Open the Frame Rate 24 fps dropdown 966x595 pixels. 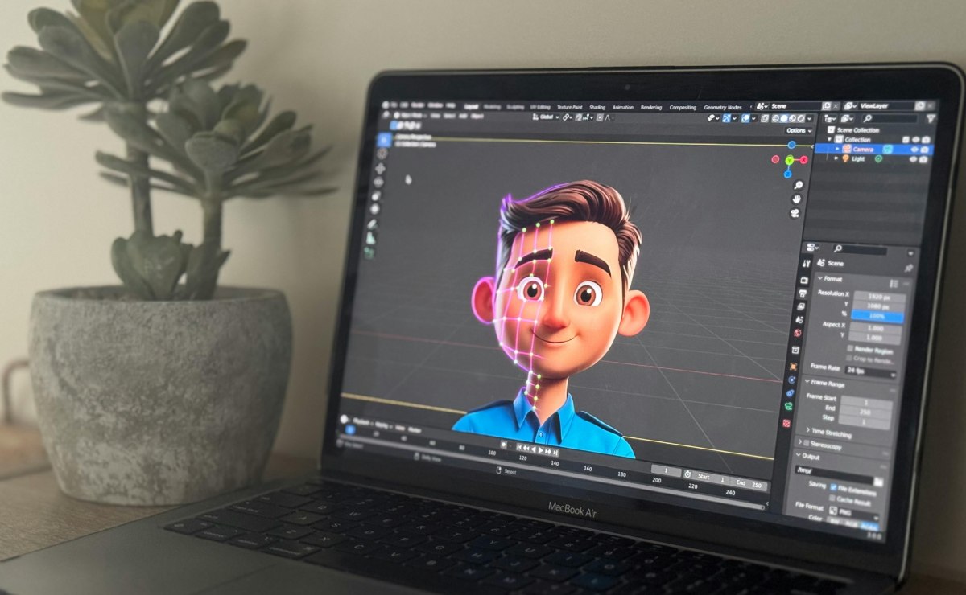[869, 372]
